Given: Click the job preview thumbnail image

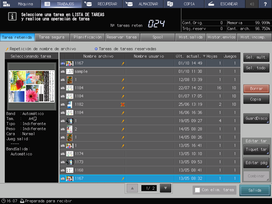Looking at the screenshot, I should coord(32,86).
